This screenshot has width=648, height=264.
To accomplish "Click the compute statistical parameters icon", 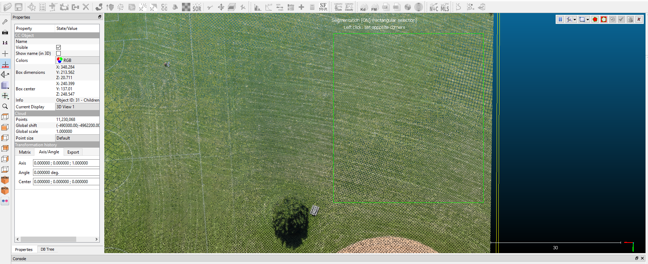I will click(x=269, y=7).
